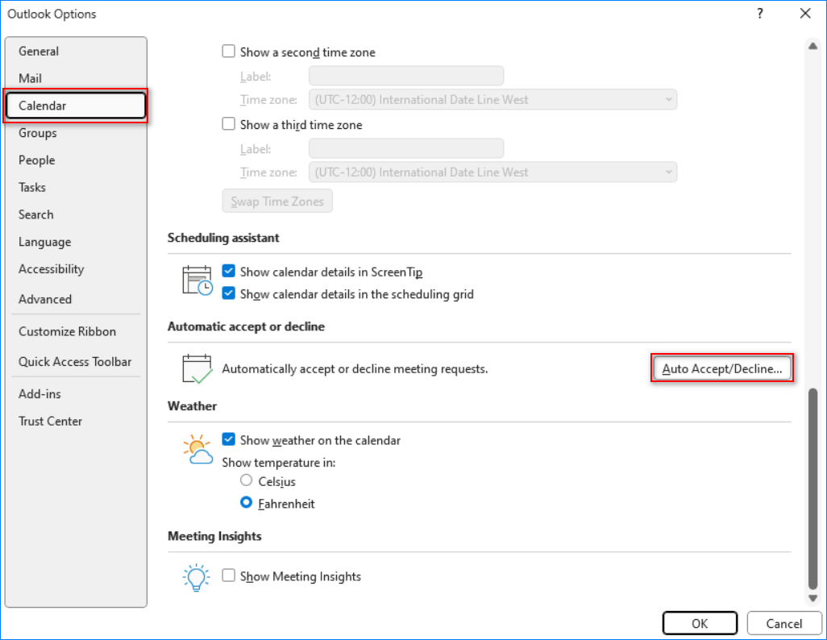Open the Accessibility options category
Viewport: 827px width, 640px height.
click(76, 269)
